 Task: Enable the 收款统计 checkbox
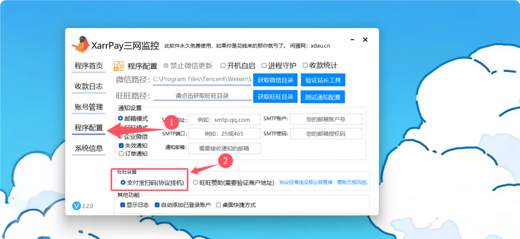click(x=305, y=65)
